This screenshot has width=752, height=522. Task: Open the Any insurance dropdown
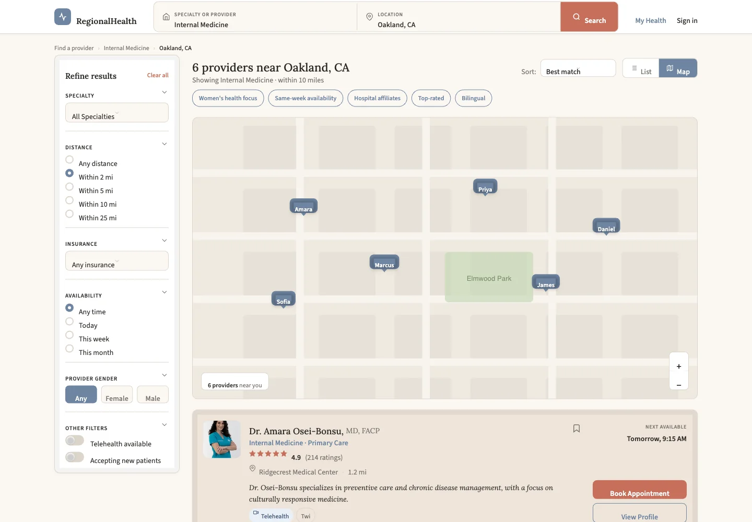tap(117, 261)
